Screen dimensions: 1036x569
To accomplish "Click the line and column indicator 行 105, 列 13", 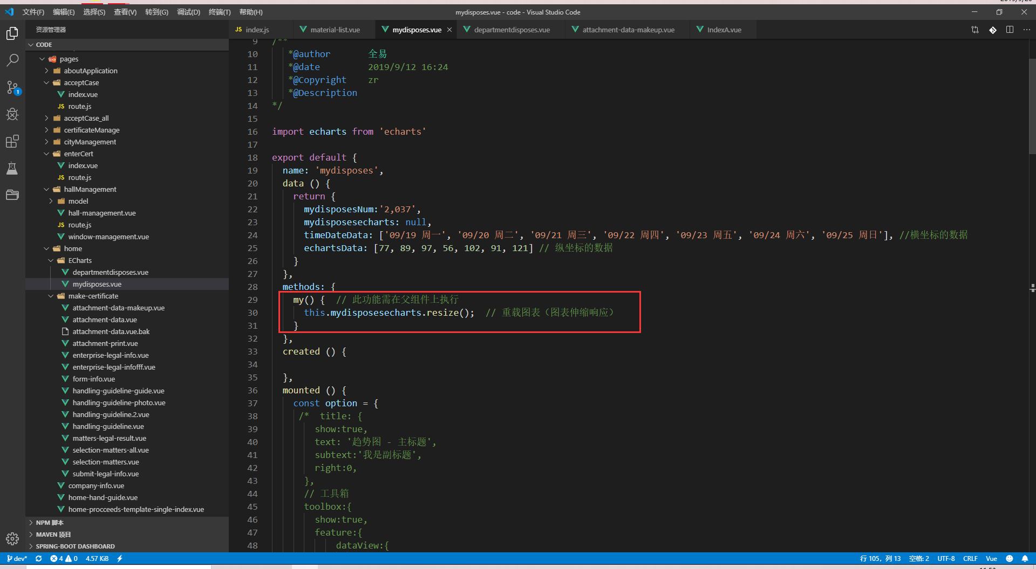I will tap(880, 559).
